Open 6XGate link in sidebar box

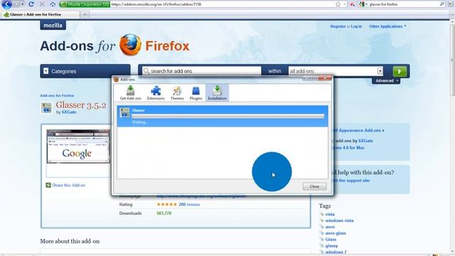(x=365, y=141)
